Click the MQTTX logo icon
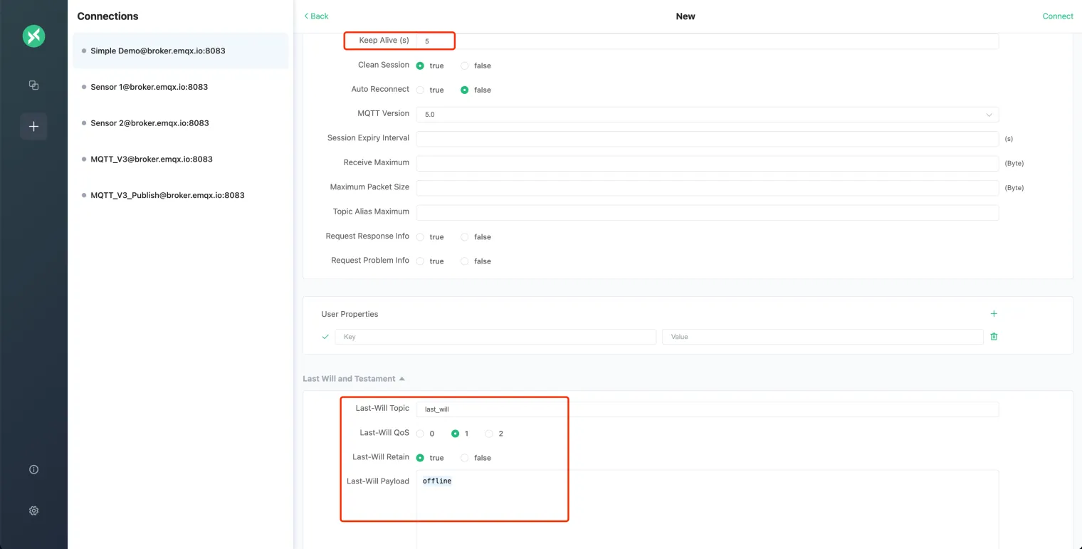 pos(33,36)
